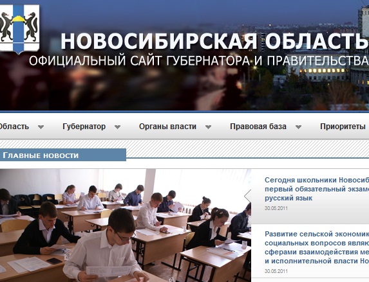
Task: Expand the dropdown arrow next to Область
Action: click(41, 127)
